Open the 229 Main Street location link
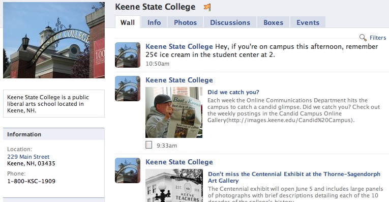The width and height of the screenshot is (389, 202). tap(28, 157)
